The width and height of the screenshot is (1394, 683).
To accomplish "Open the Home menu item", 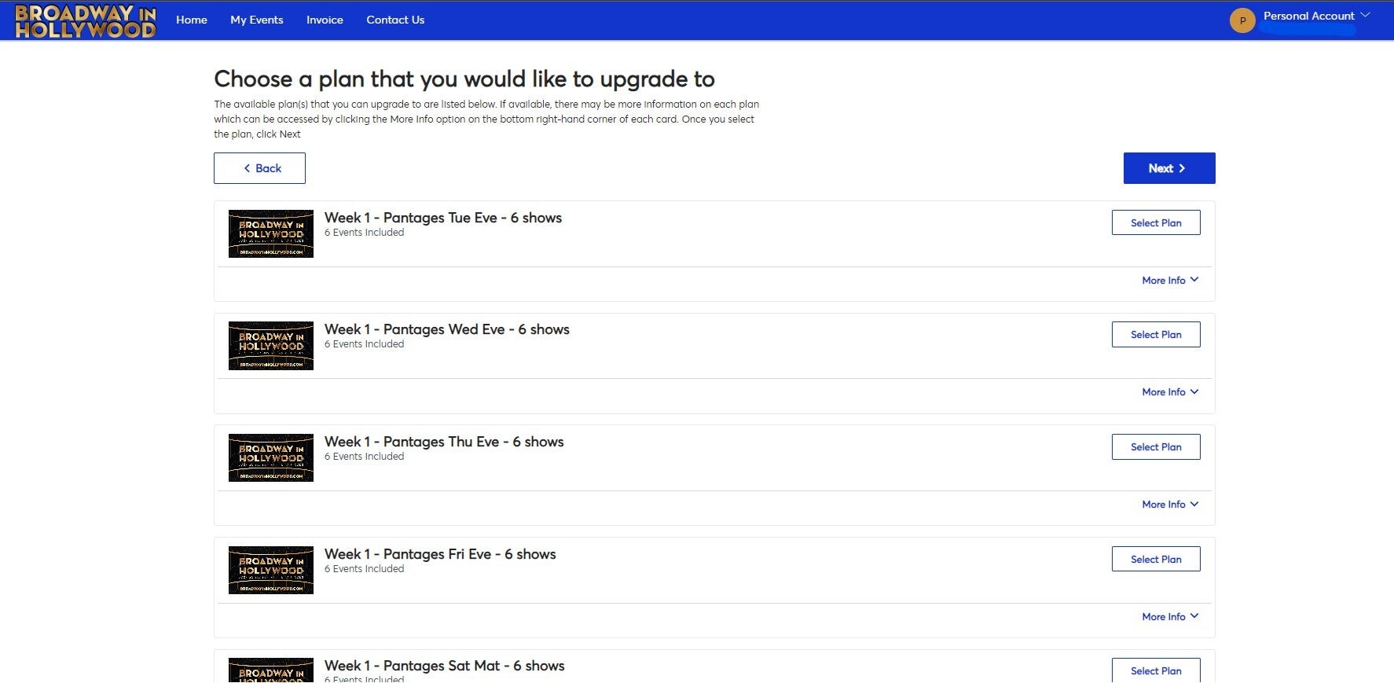I will coord(192,20).
